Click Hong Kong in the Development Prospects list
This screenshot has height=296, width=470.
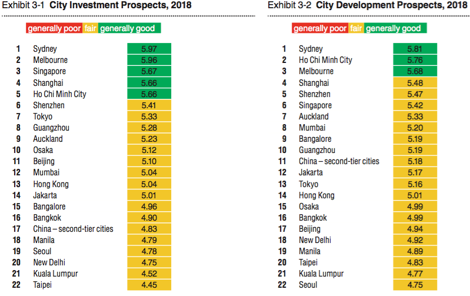pos(317,195)
